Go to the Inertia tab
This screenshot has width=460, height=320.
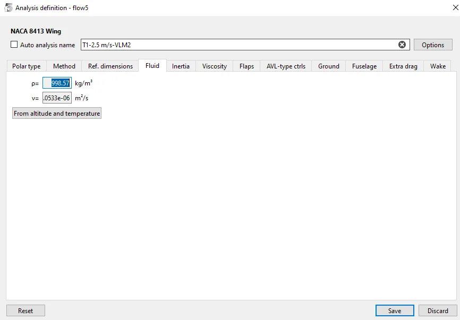181,66
